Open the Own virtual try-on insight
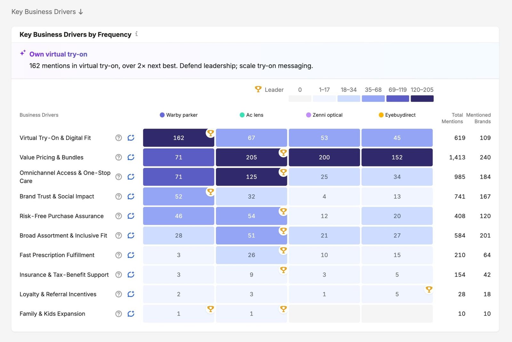Screen dimensions: 512x342 58,54
